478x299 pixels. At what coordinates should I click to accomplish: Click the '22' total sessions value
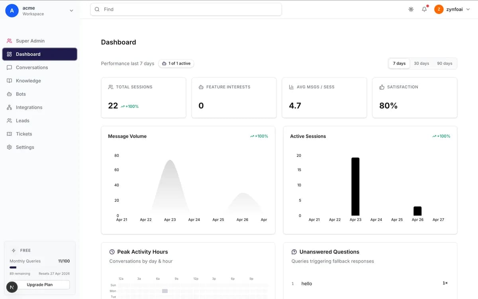coord(113,106)
